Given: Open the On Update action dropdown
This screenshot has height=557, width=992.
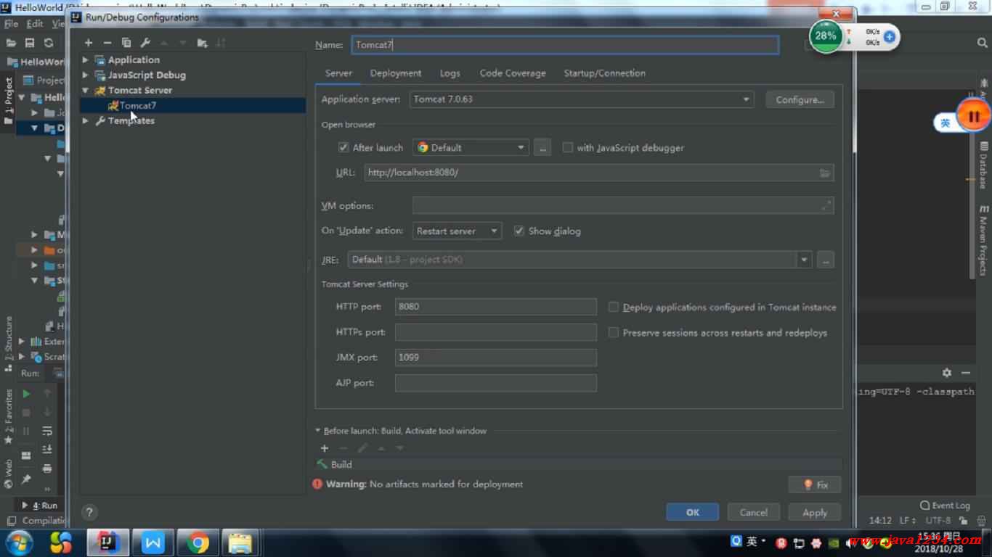Looking at the screenshot, I should pyautogui.click(x=457, y=231).
